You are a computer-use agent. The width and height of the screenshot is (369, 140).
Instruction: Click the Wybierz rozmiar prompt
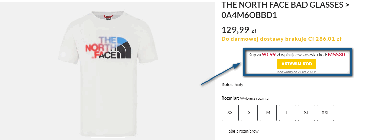(x=255, y=98)
